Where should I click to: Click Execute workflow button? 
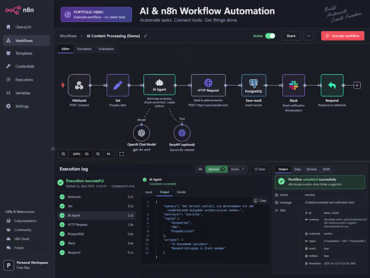pos(343,36)
